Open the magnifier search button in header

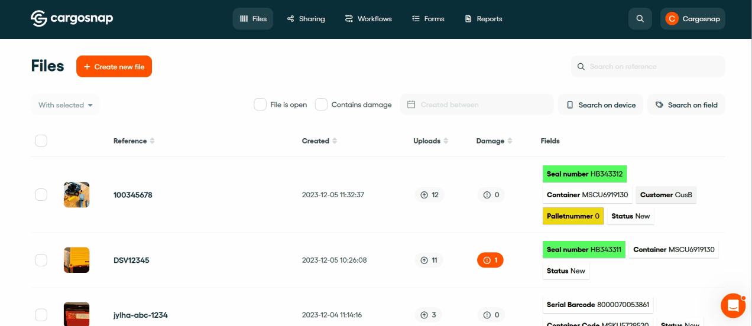[x=640, y=19]
